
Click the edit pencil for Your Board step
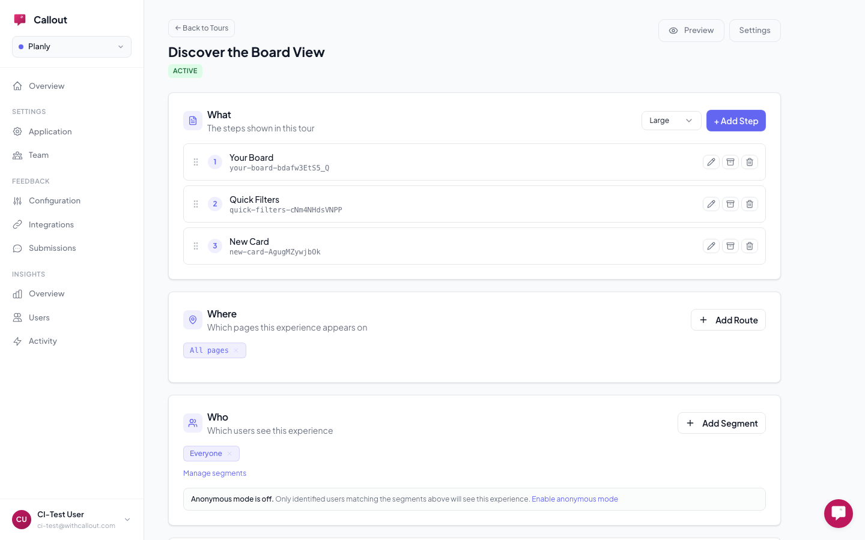[x=711, y=162]
